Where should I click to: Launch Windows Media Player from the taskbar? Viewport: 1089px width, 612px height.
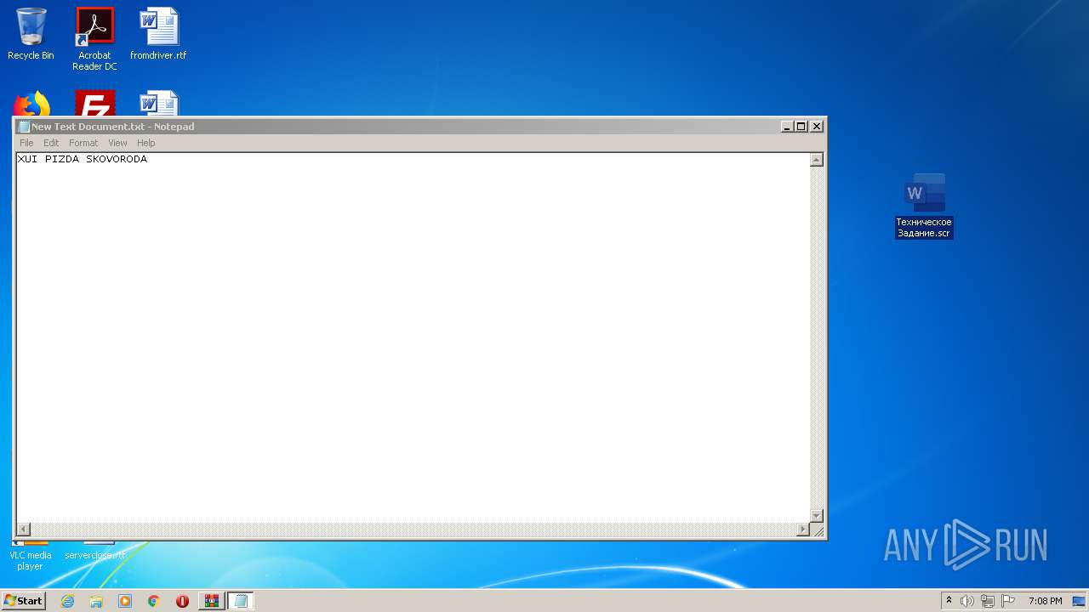(125, 601)
